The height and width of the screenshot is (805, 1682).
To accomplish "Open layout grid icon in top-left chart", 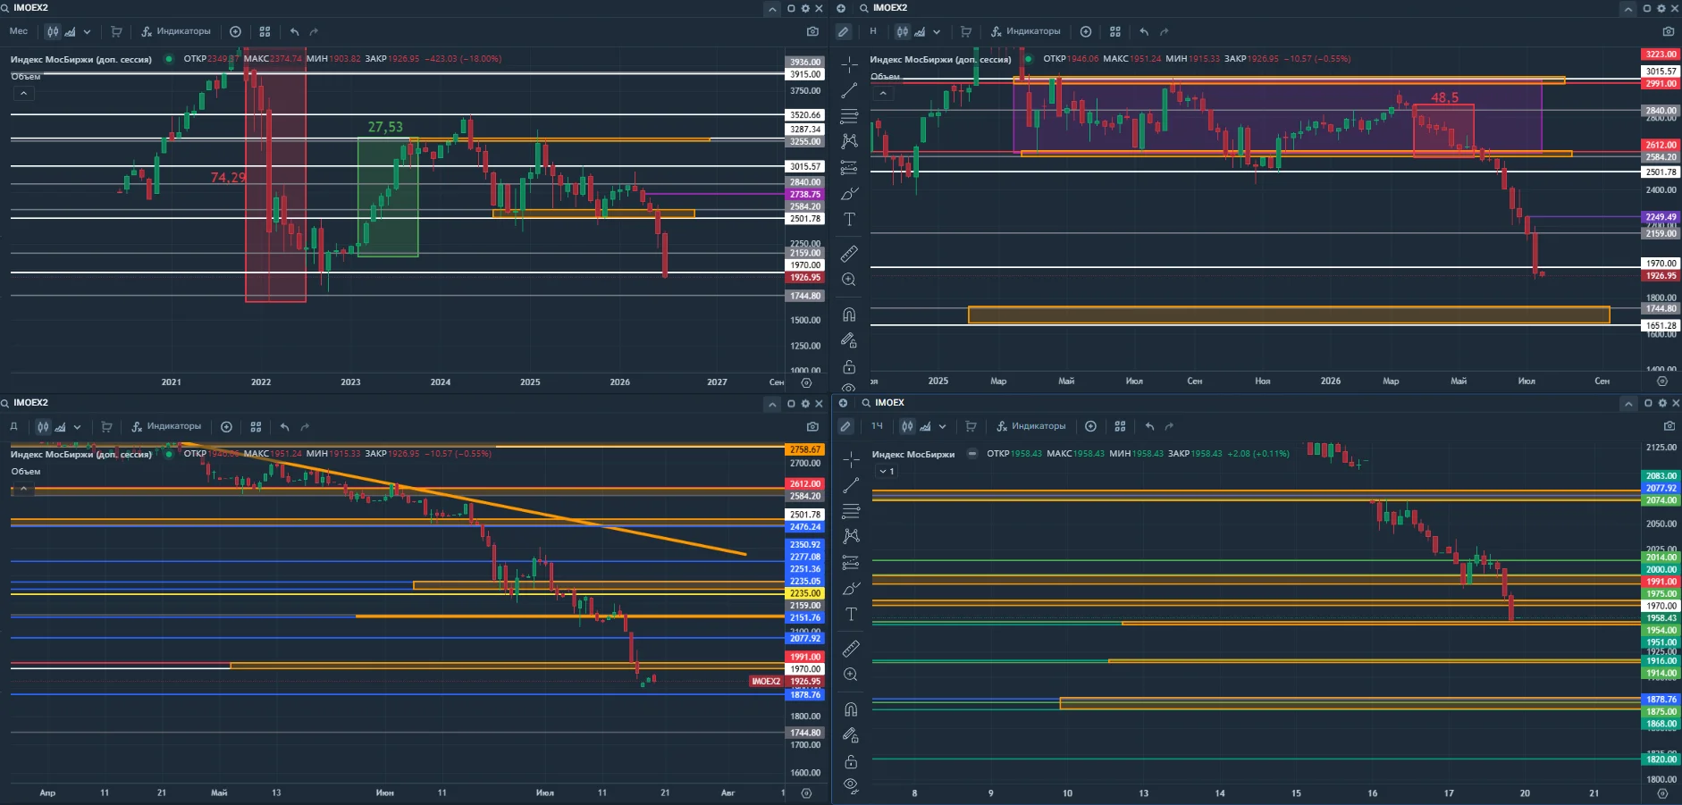I will click(265, 31).
